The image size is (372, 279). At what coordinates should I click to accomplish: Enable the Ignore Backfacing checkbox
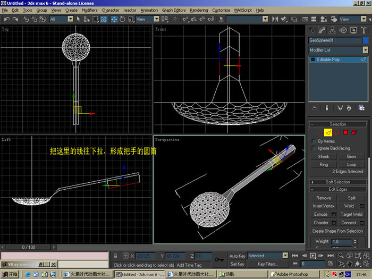click(314, 148)
